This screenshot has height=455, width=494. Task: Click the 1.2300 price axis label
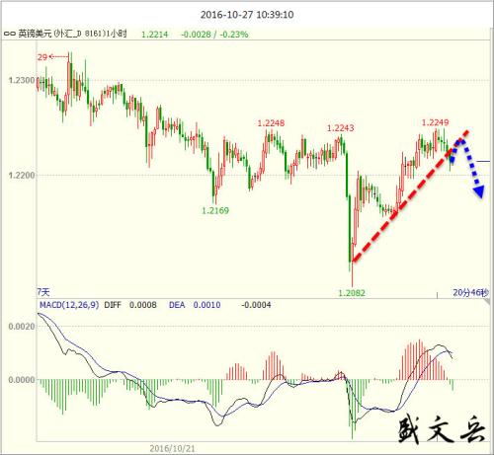[22, 80]
